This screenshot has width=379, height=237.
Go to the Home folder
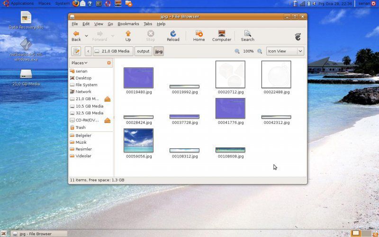(199, 36)
